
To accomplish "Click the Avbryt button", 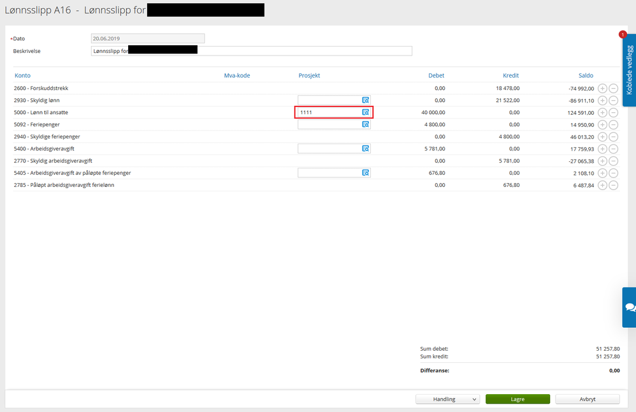I will point(588,399).
